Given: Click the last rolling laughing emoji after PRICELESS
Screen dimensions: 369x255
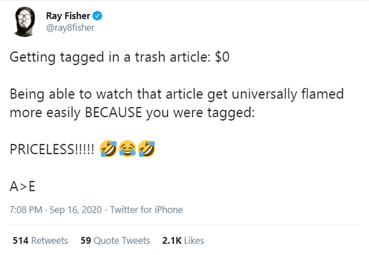Looking at the screenshot, I should click(147, 149).
